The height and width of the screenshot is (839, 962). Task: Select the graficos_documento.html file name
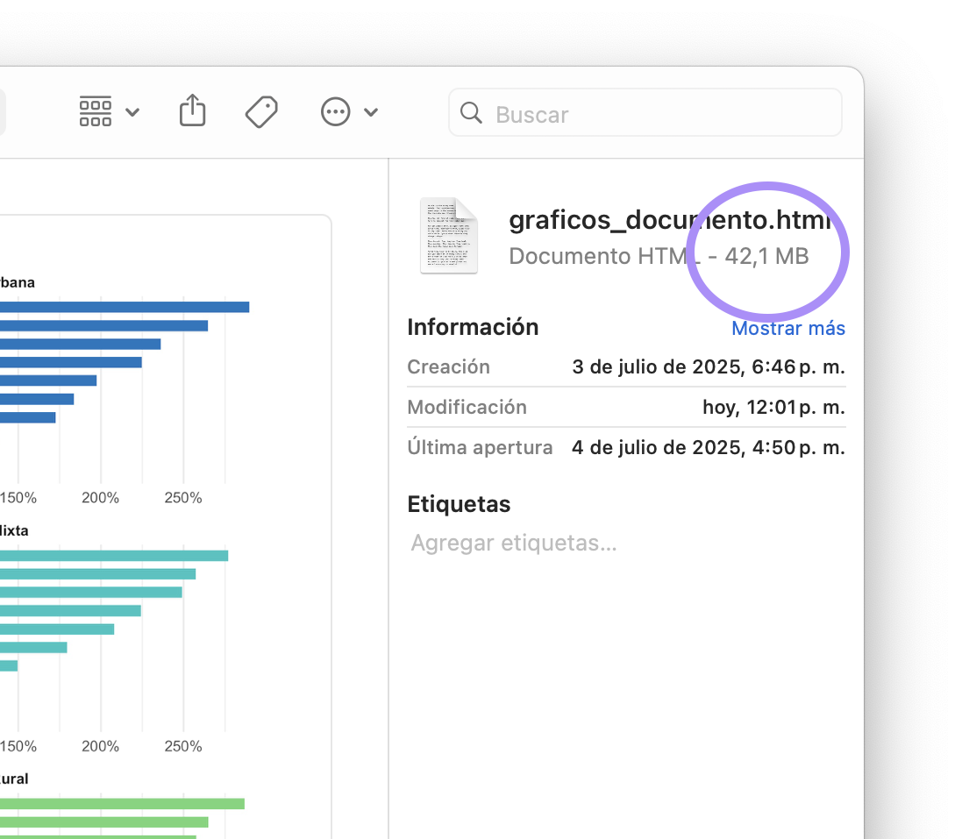tap(668, 220)
